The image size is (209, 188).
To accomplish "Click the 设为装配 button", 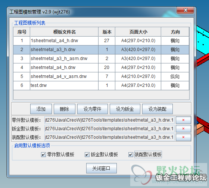I will [157, 109].
